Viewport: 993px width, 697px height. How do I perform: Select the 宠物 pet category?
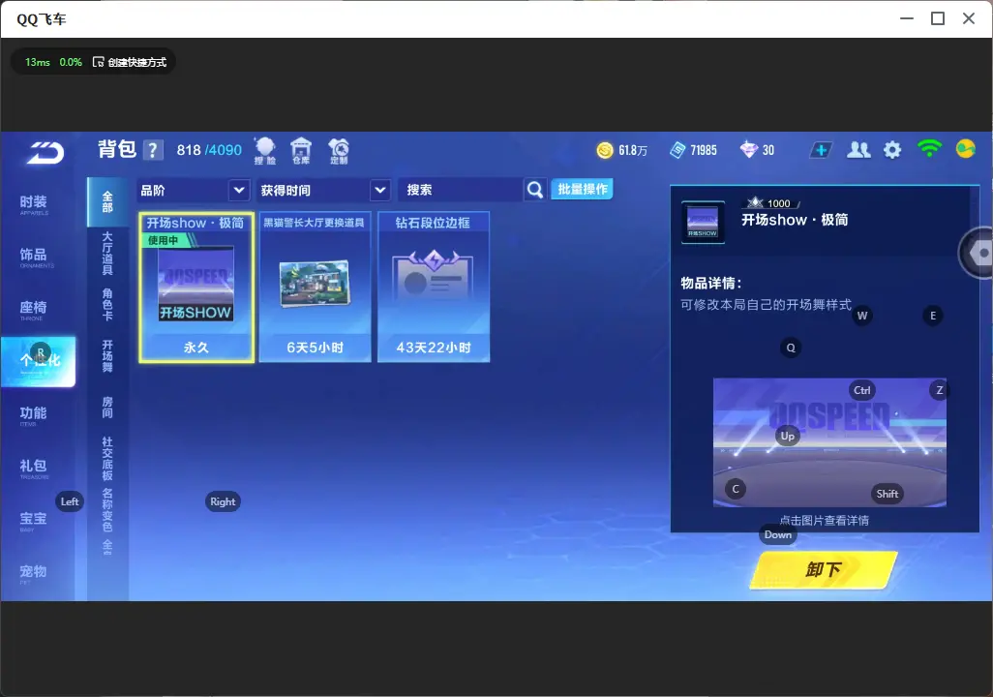pos(34,573)
